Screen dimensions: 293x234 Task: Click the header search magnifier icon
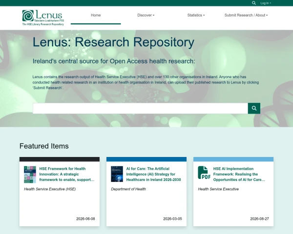click(254, 3)
